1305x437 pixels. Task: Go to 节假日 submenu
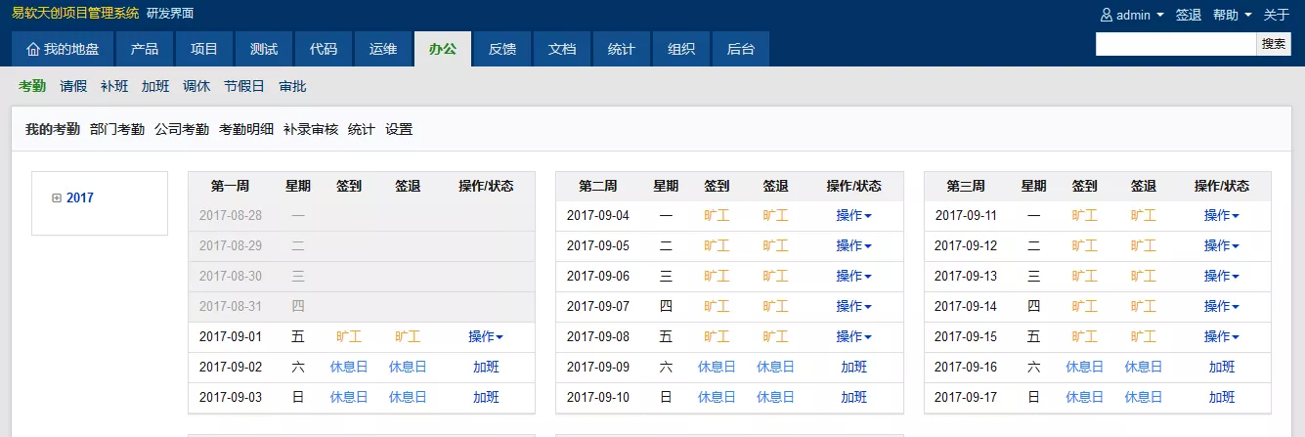pos(244,86)
